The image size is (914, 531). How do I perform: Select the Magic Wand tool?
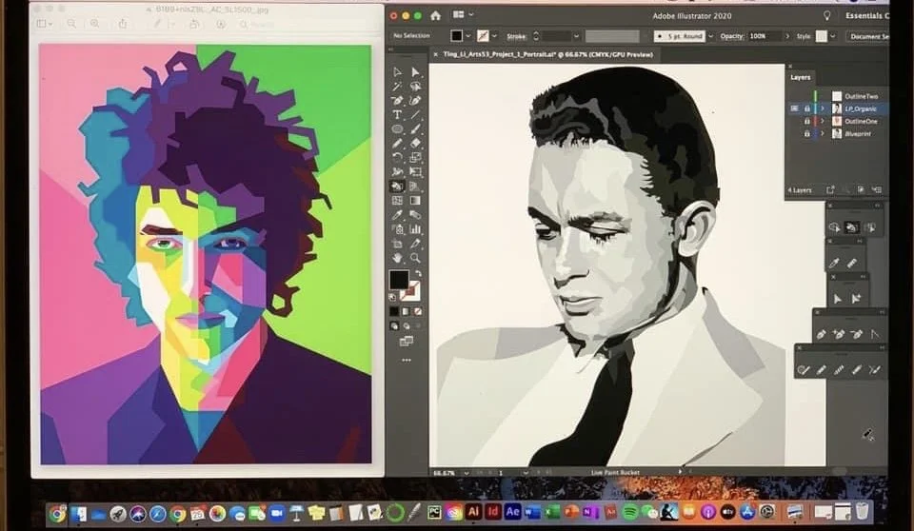click(x=398, y=87)
